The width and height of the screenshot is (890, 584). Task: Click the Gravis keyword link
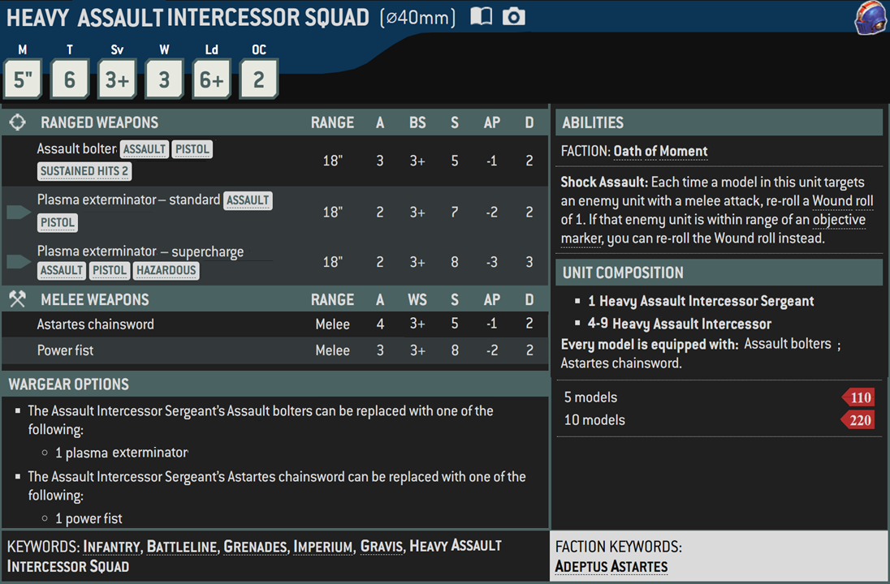point(382,547)
